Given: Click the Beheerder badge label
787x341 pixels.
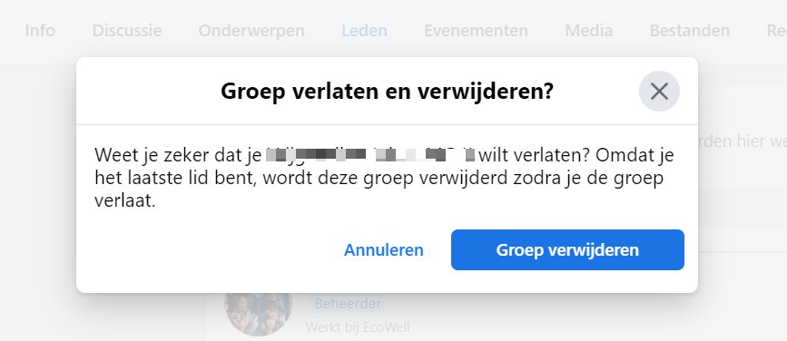Looking at the screenshot, I should pos(348,304).
